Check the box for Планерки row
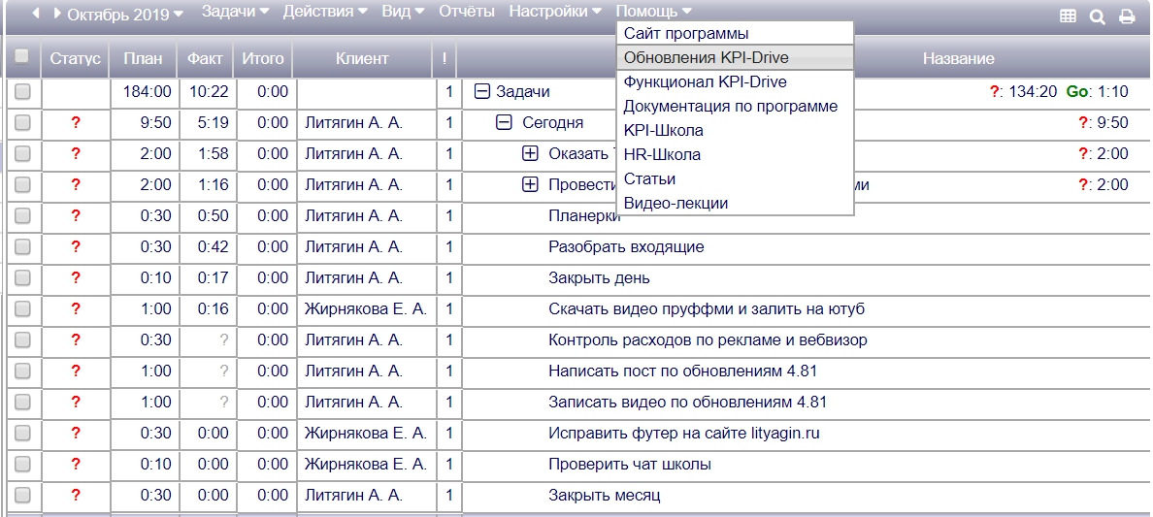This screenshot has width=1153, height=517. click(x=22, y=215)
